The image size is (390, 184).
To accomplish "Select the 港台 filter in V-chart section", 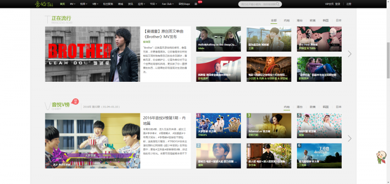I will tap(299, 107).
